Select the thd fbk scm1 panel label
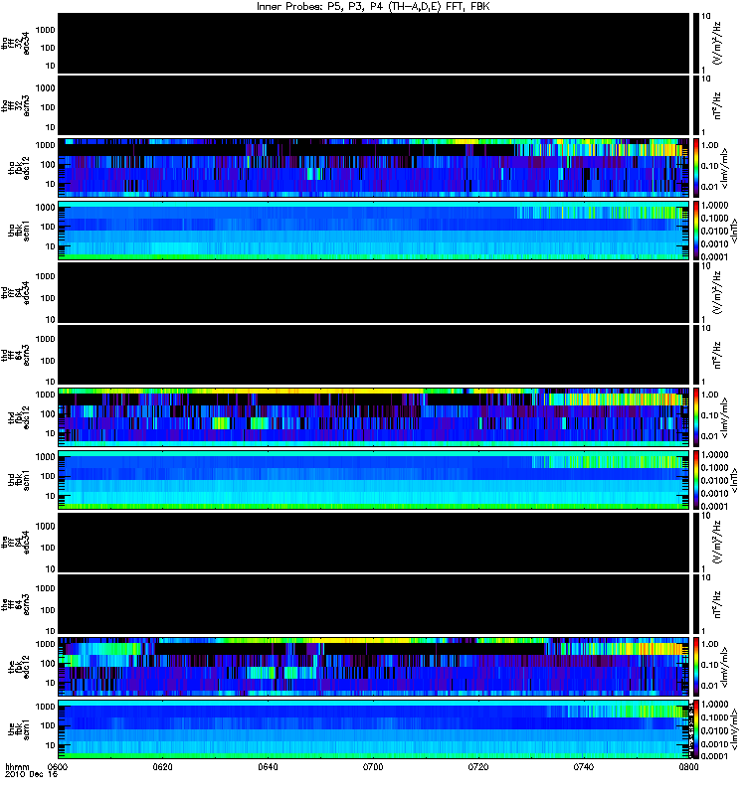This screenshot has width=746, height=795. [x=19, y=480]
